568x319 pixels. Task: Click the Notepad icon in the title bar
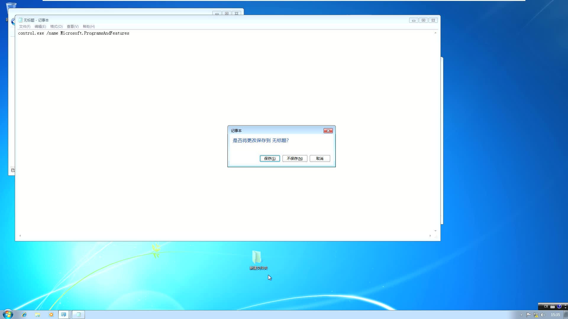(20, 20)
